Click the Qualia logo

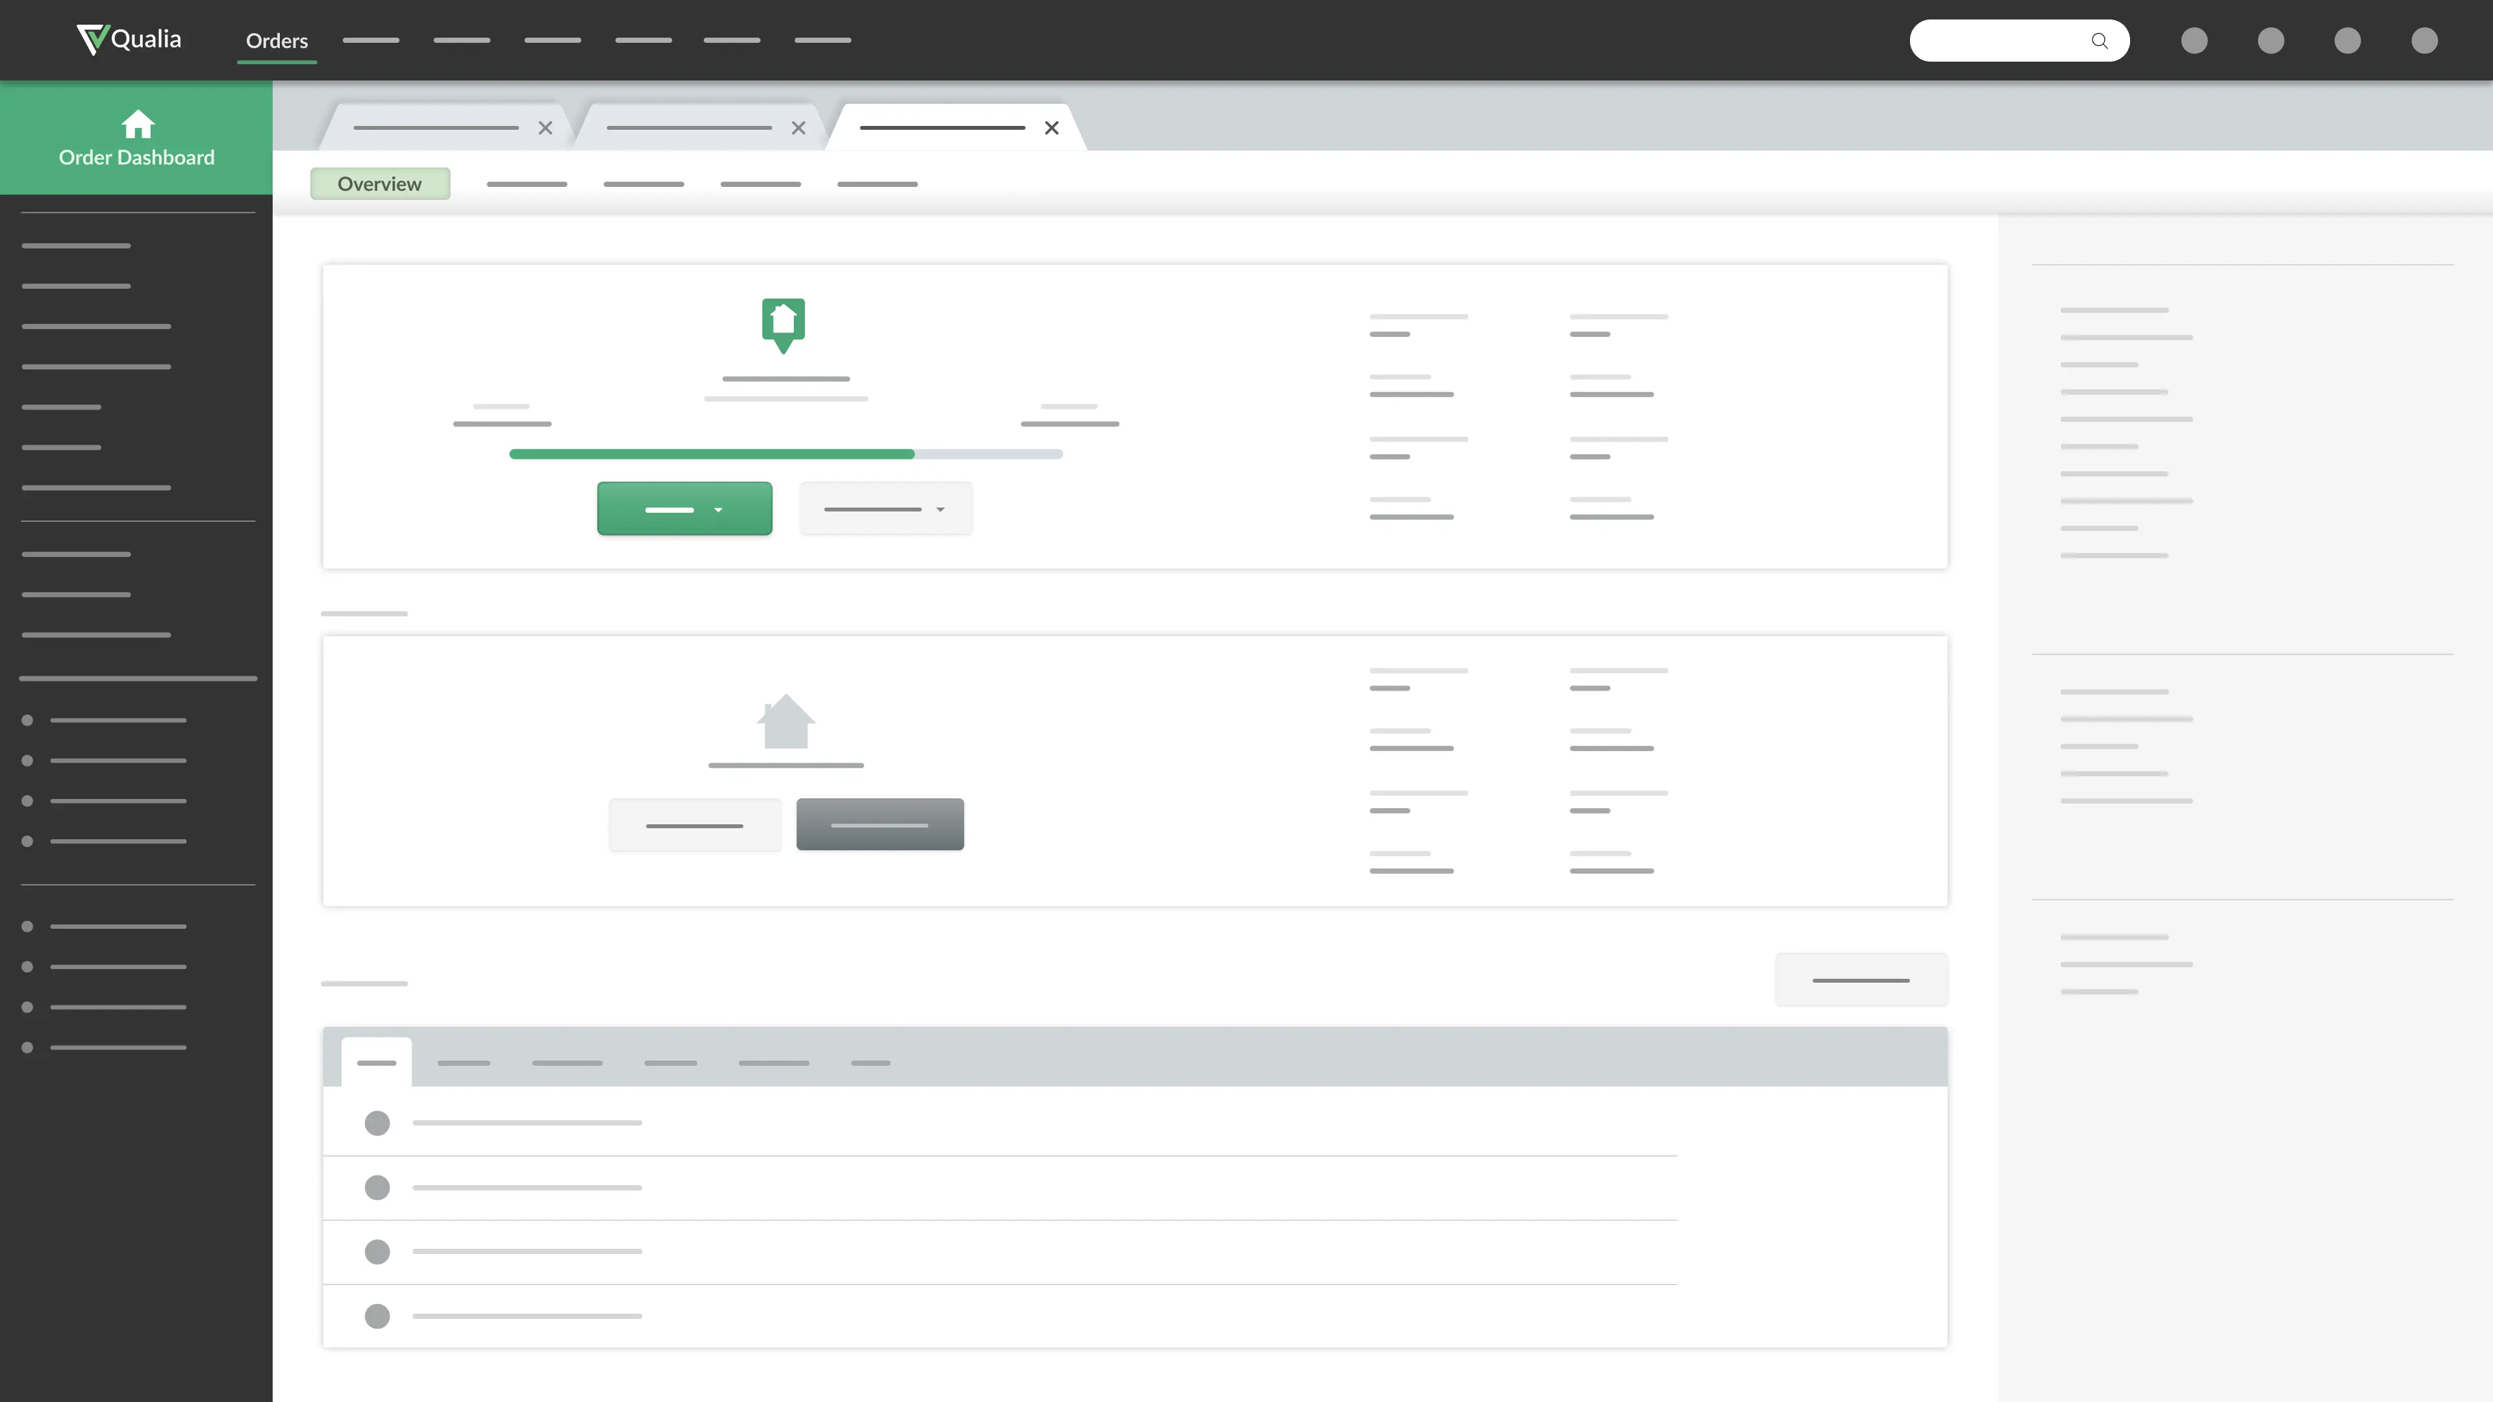pos(127,39)
